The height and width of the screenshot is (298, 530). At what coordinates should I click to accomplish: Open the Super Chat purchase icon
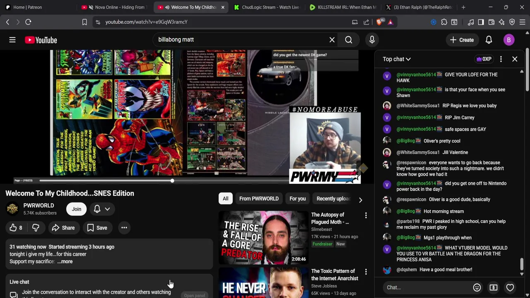494,287
